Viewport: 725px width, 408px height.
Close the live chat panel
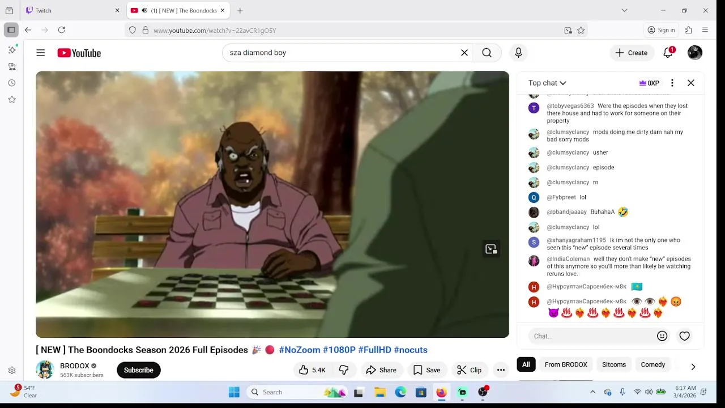691,83
